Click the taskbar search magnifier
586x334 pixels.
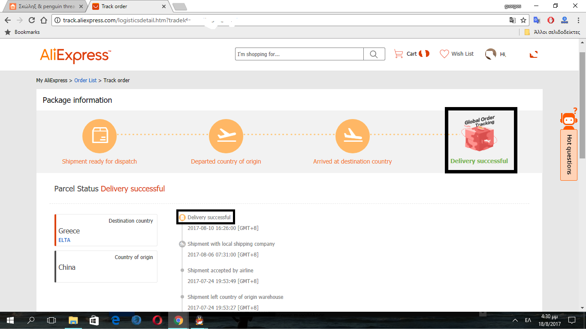coord(31,320)
